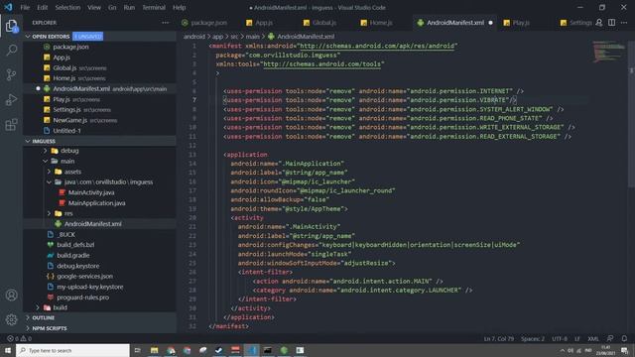
Task: Click the VS Code logo in title bar
Action: pyautogui.click(x=8, y=7)
